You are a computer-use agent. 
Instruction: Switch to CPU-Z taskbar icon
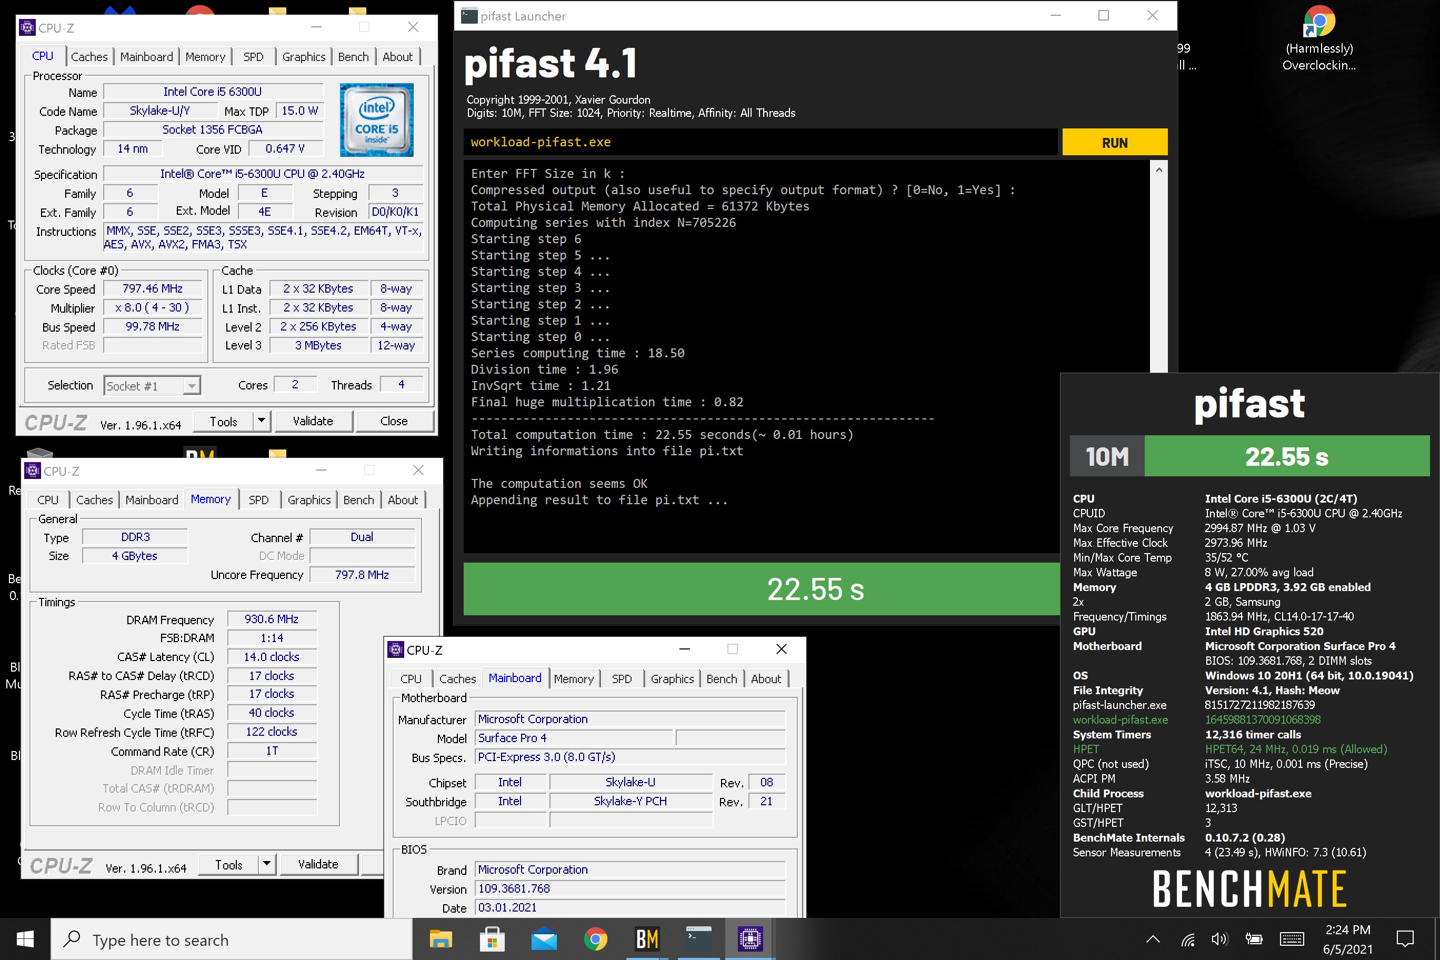coord(750,938)
